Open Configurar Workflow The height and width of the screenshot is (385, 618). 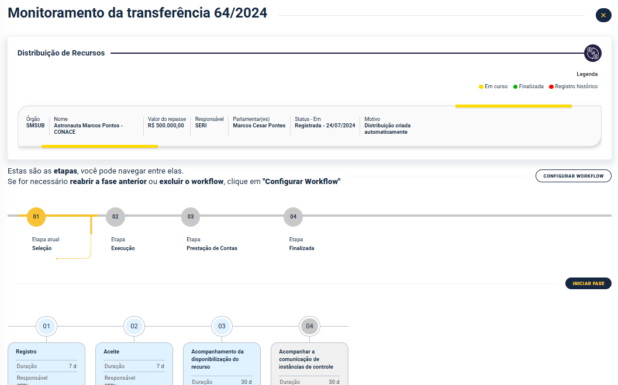(x=573, y=175)
